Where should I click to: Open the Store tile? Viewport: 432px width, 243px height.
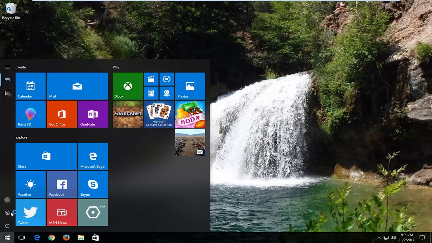pos(46,156)
